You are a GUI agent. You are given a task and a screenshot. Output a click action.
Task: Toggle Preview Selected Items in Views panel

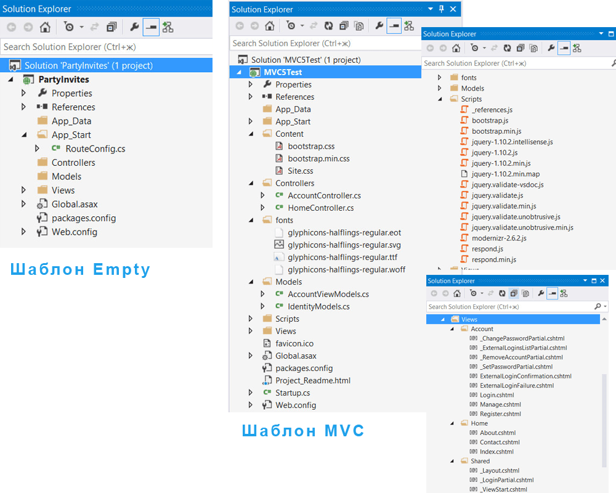click(553, 293)
